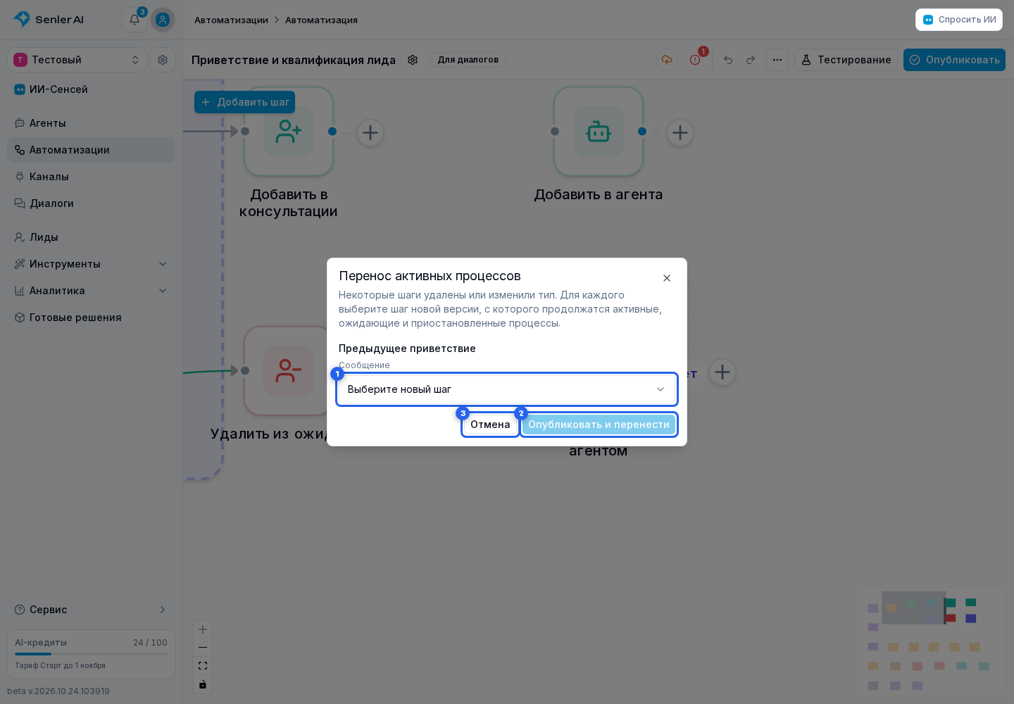Click the Опубликовать button in header

(954, 60)
